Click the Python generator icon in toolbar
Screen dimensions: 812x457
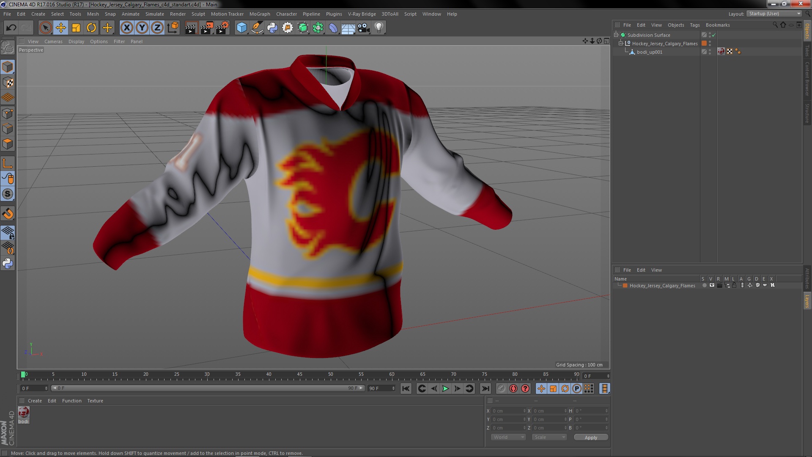[272, 28]
